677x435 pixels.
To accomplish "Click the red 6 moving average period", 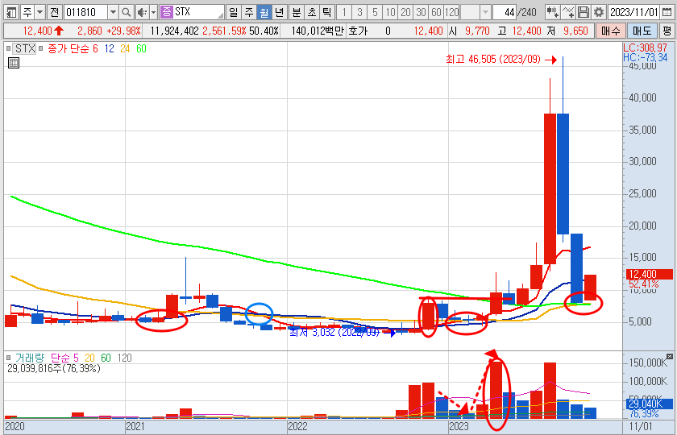I will (x=94, y=49).
